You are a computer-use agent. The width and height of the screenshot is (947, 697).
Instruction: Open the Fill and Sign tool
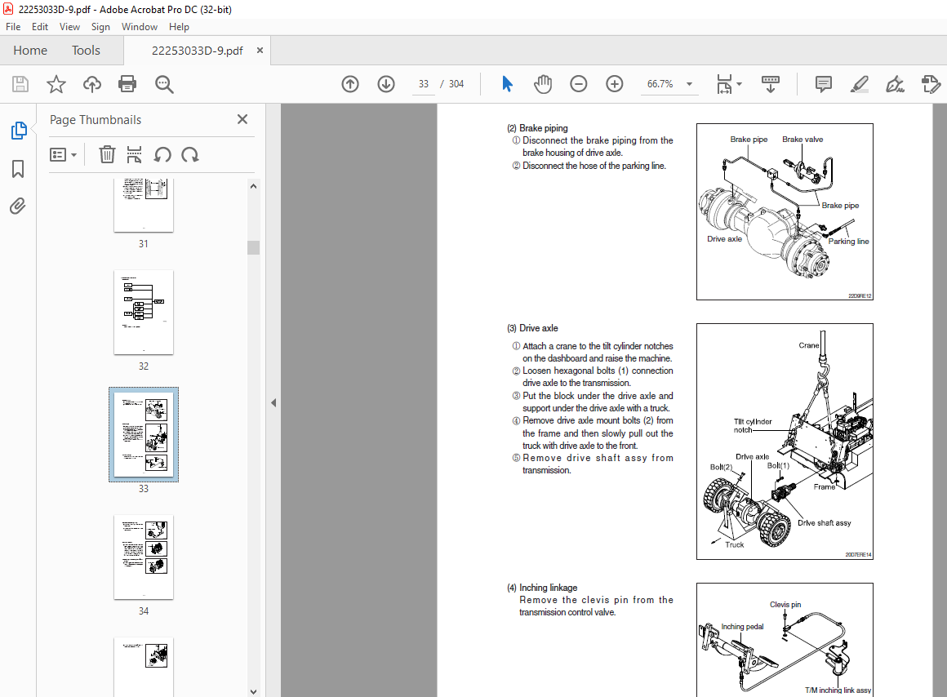(895, 84)
